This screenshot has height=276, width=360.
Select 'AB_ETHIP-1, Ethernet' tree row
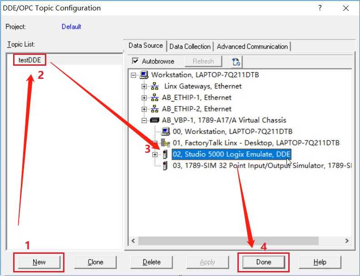(x=197, y=97)
